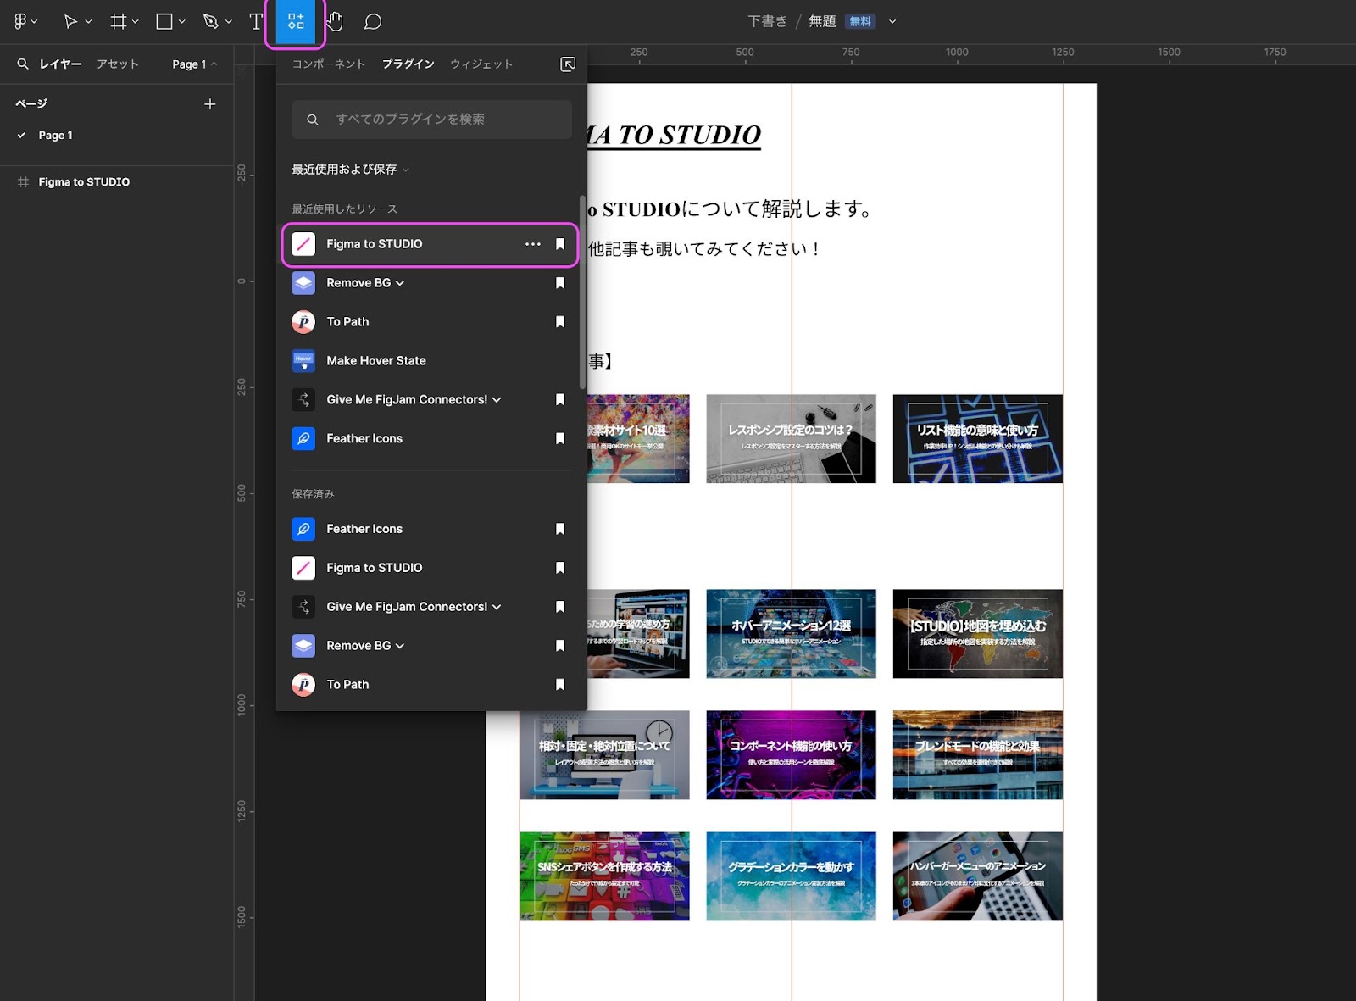Select グラデーションカラーを動かす thumbnail

click(x=791, y=876)
